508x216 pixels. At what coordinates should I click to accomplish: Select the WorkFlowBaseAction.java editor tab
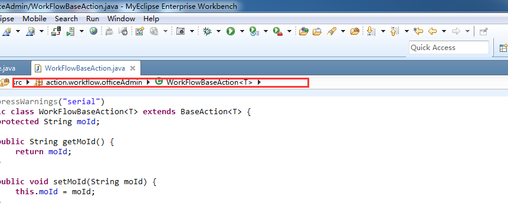click(x=85, y=68)
